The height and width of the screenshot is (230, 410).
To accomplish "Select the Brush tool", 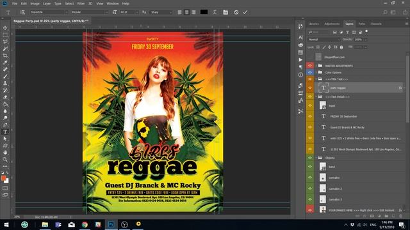I will [5, 77].
